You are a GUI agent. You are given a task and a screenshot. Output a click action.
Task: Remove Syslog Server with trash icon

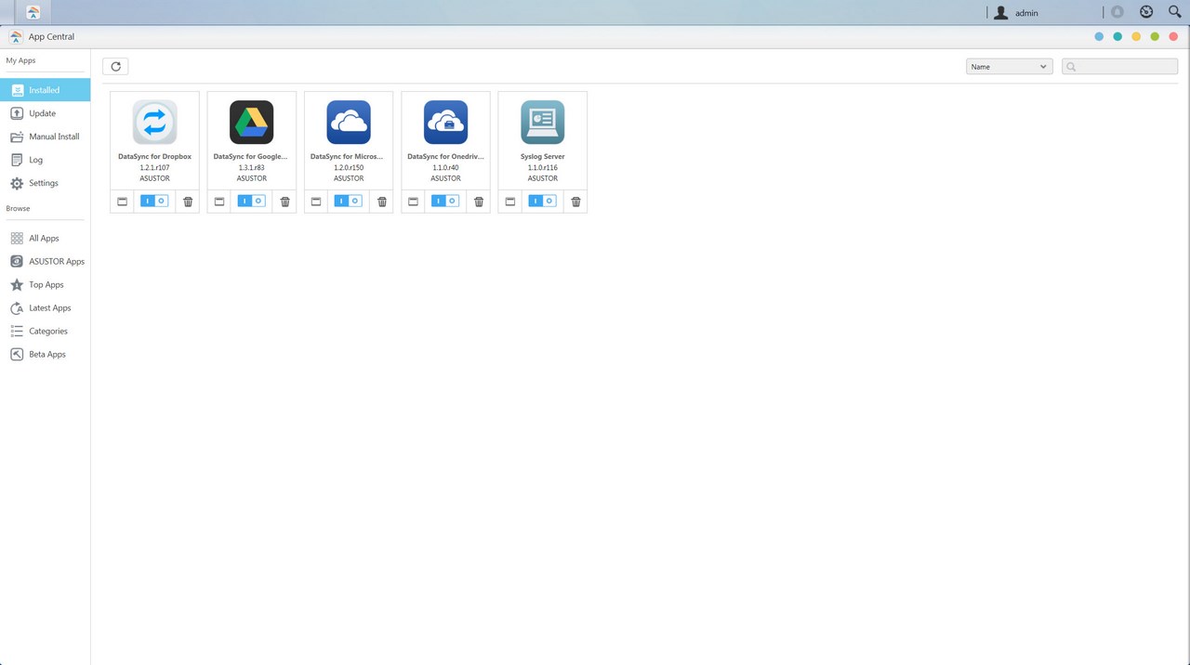click(575, 202)
